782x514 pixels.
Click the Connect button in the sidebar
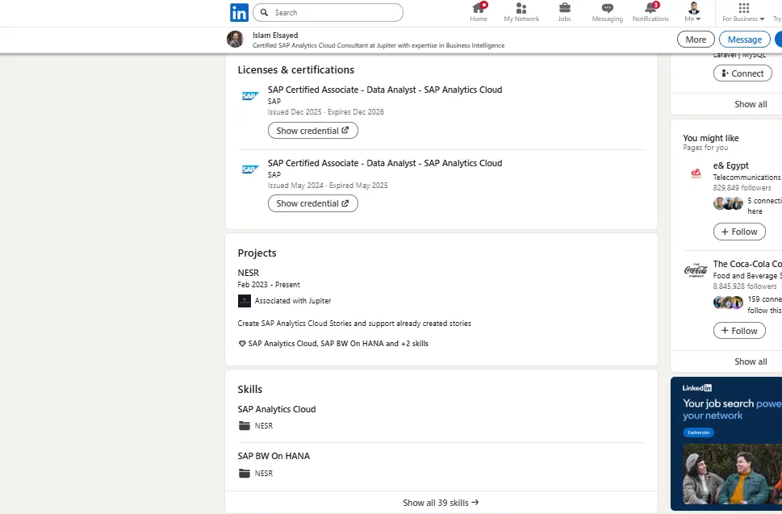pos(742,73)
